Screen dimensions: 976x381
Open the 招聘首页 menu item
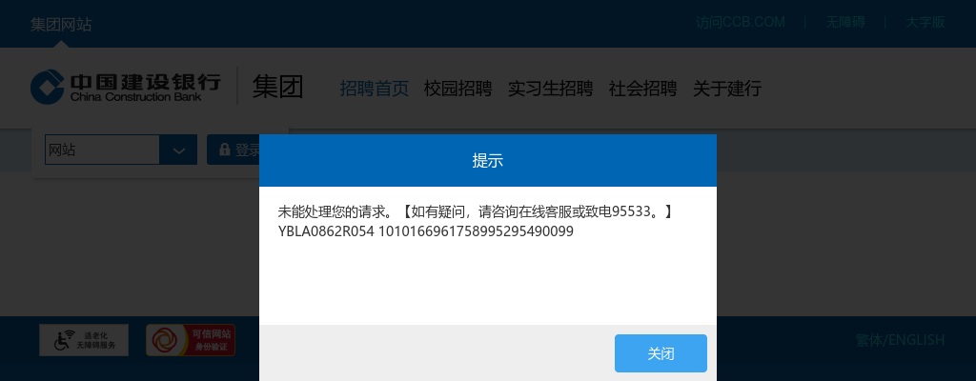click(374, 89)
